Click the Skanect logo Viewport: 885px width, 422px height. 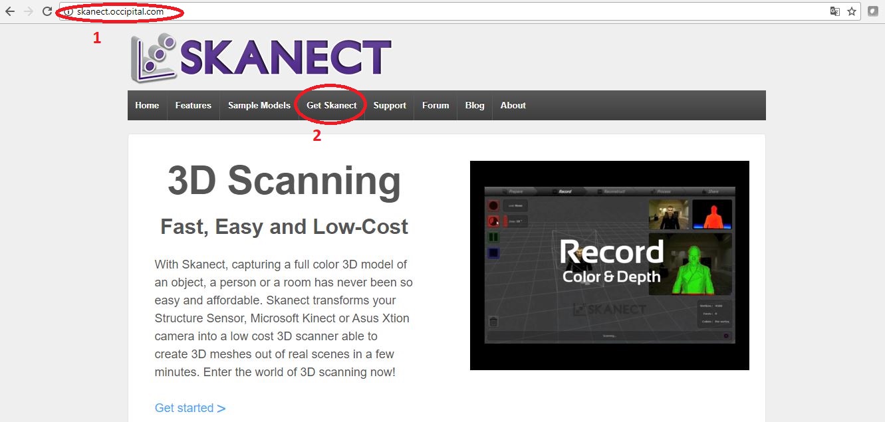click(x=261, y=58)
